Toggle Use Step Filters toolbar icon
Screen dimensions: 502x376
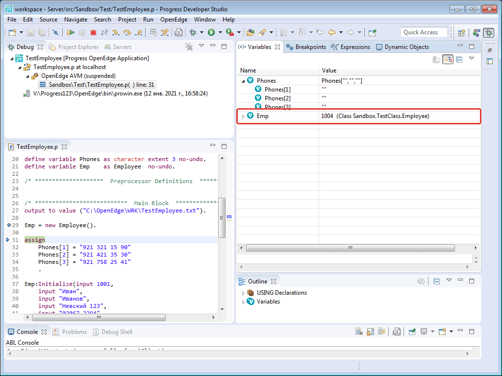coord(165,32)
